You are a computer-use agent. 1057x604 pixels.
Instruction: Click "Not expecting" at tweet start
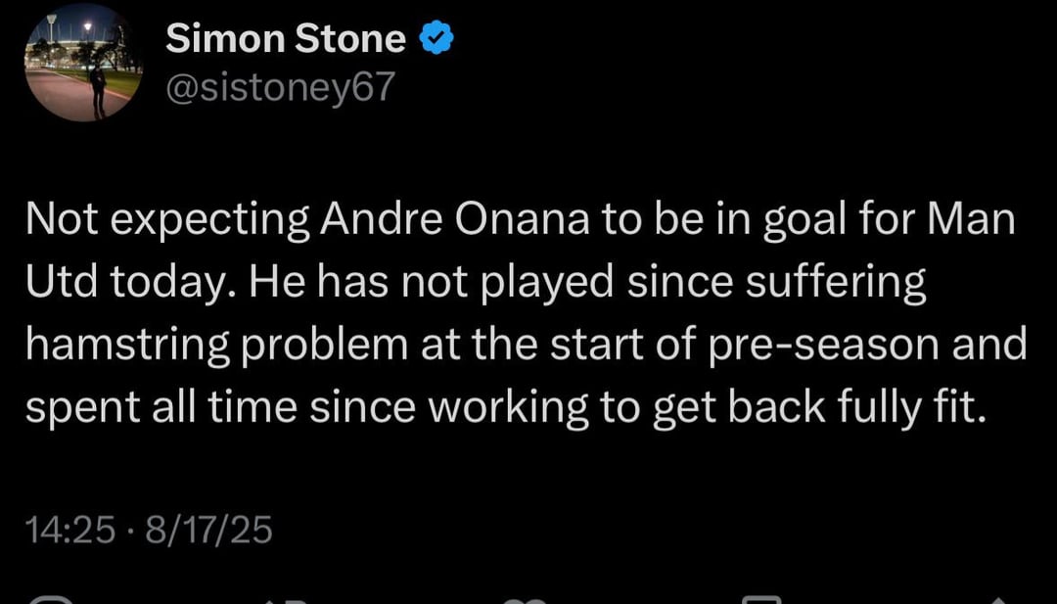(165, 220)
